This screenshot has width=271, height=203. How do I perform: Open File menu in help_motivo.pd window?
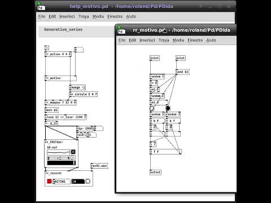[x=42, y=16]
